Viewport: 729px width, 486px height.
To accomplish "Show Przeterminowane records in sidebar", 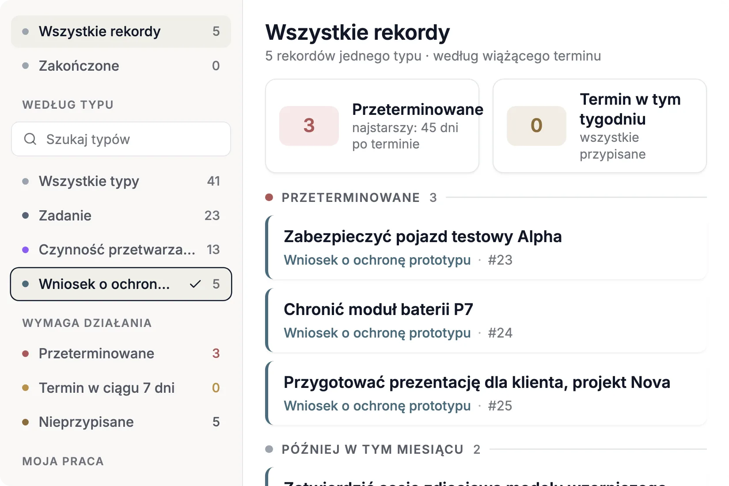I will [121, 353].
